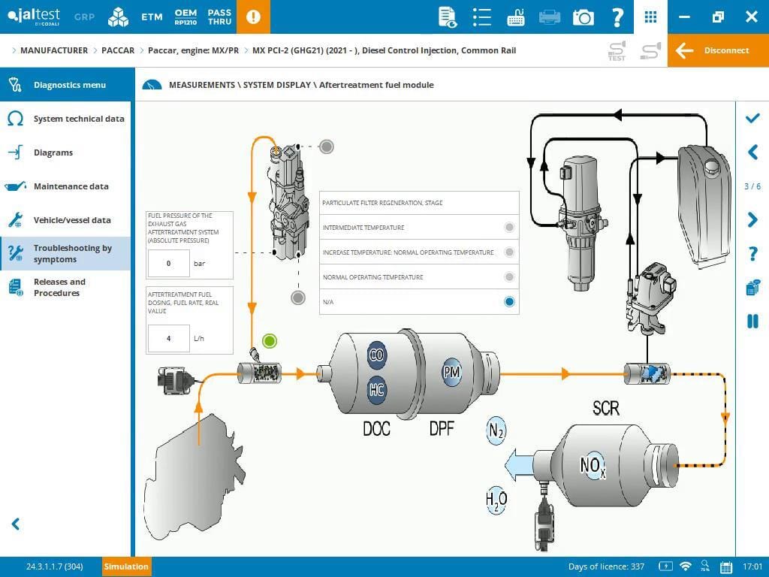The height and width of the screenshot is (577, 769).
Task: Click the camera screenshot icon
Action: tap(583, 17)
